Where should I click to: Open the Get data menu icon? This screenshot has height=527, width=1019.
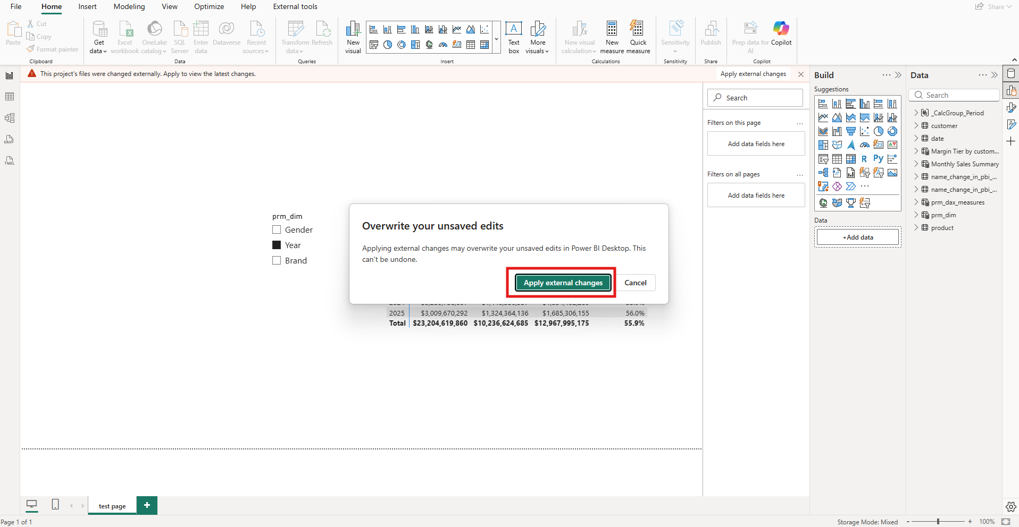[x=99, y=37]
